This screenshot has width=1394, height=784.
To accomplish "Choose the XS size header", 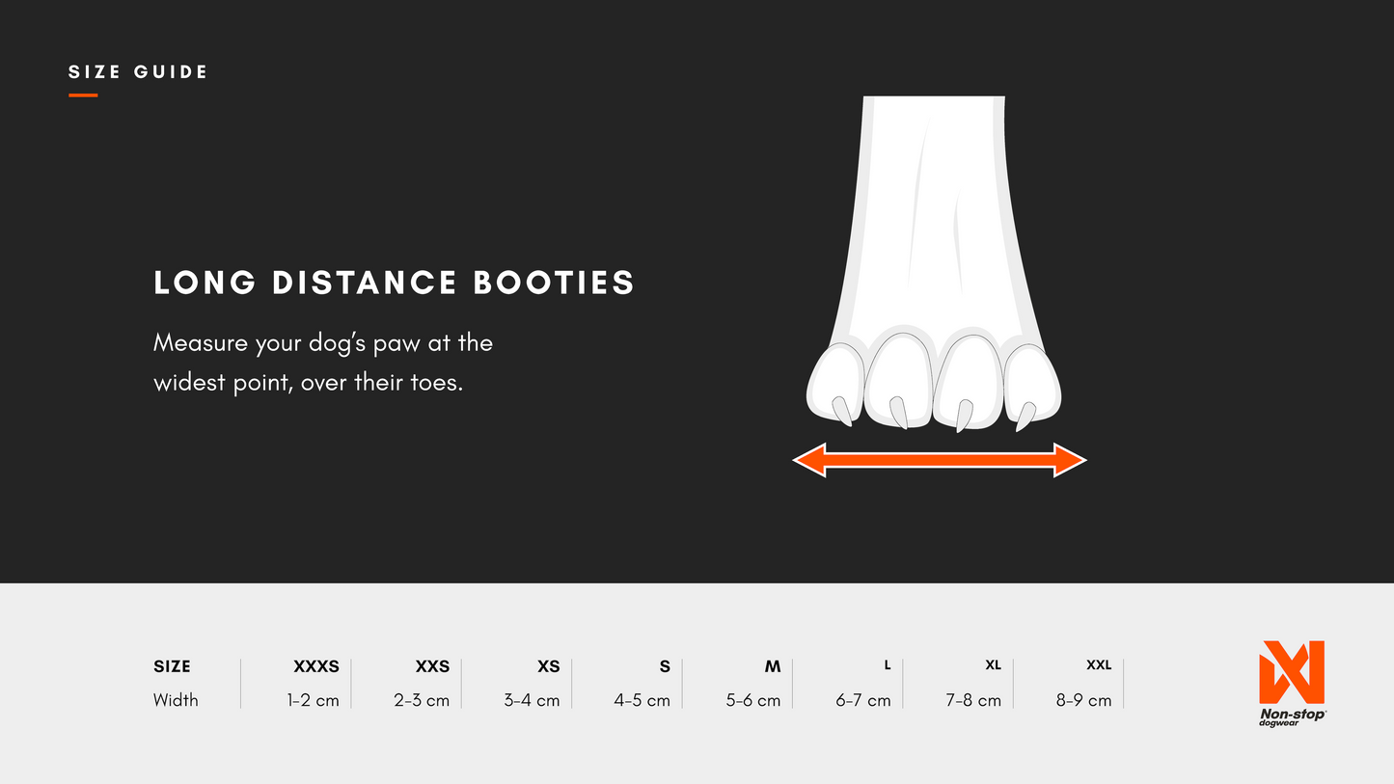I will pos(548,666).
